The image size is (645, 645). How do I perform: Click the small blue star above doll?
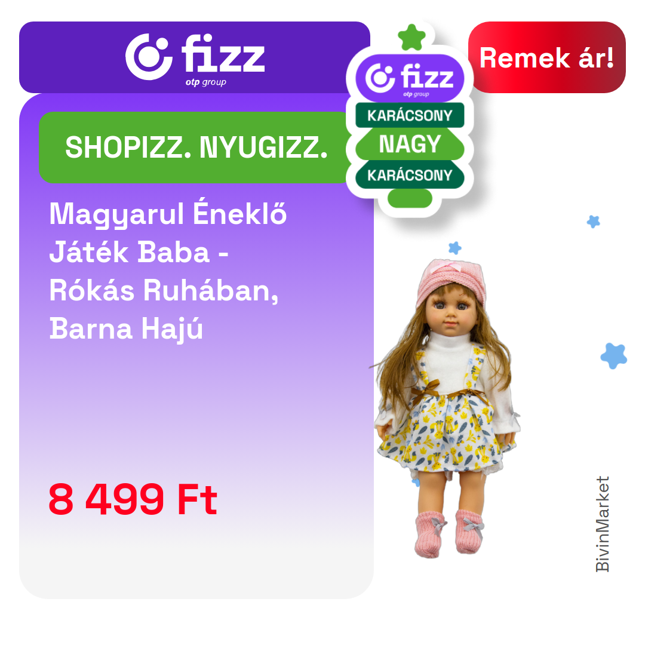454,248
